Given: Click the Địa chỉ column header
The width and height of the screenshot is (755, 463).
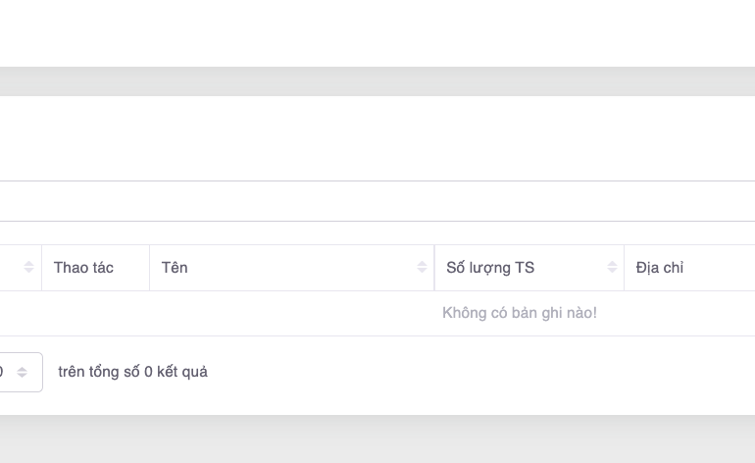Looking at the screenshot, I should 660,268.
